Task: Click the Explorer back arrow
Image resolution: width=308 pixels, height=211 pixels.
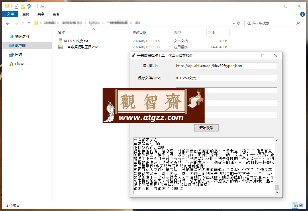Action: [x=8, y=23]
